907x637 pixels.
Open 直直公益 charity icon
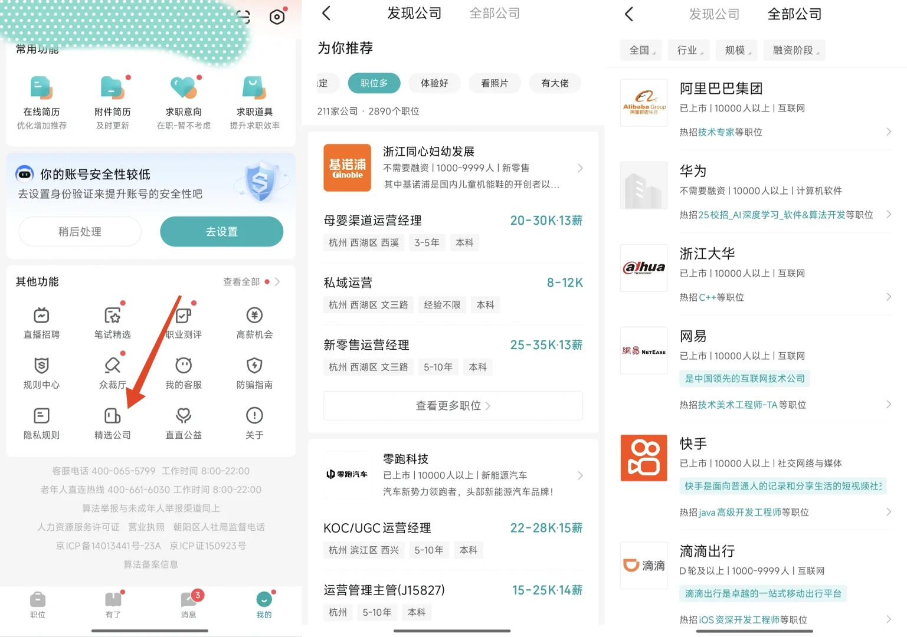184,416
